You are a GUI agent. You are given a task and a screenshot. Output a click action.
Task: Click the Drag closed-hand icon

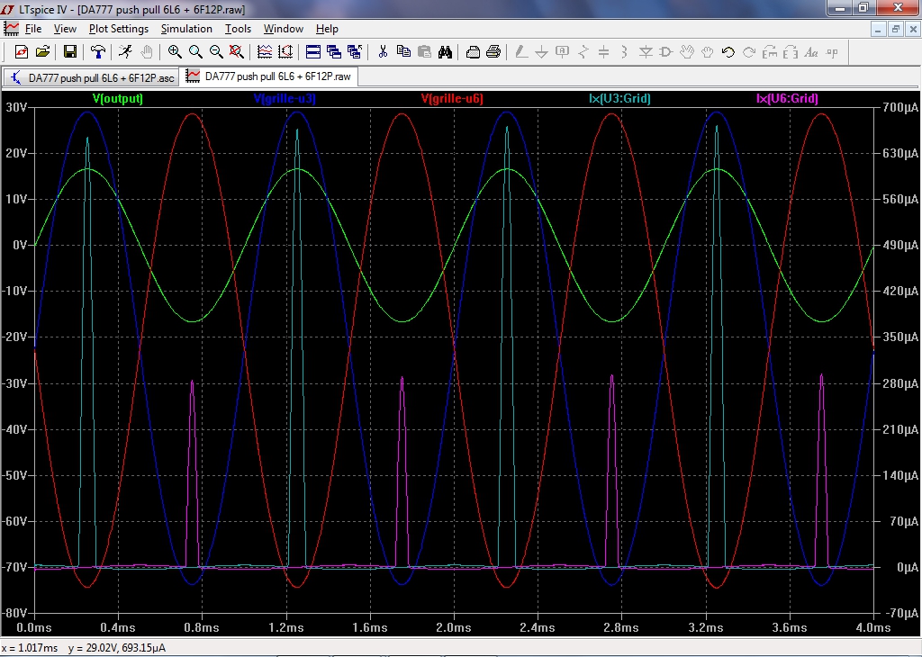coord(707,52)
